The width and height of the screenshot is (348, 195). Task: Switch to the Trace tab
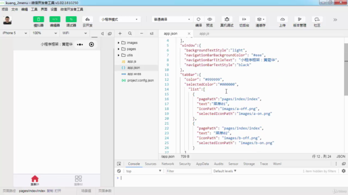click(264, 164)
